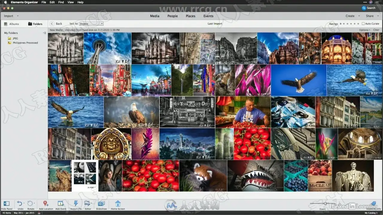The height and width of the screenshot is (215, 383).
Task: Switch to the Places tab
Action: pos(191,16)
